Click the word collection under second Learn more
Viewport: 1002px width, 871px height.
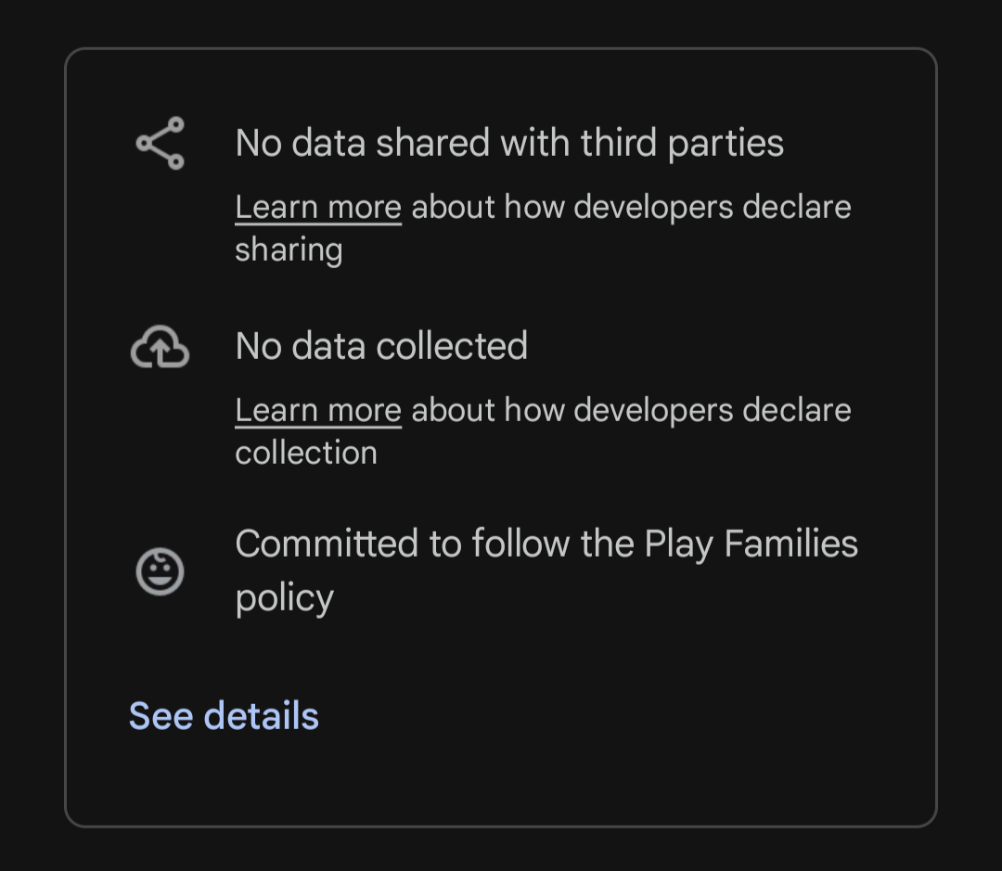coord(306,453)
